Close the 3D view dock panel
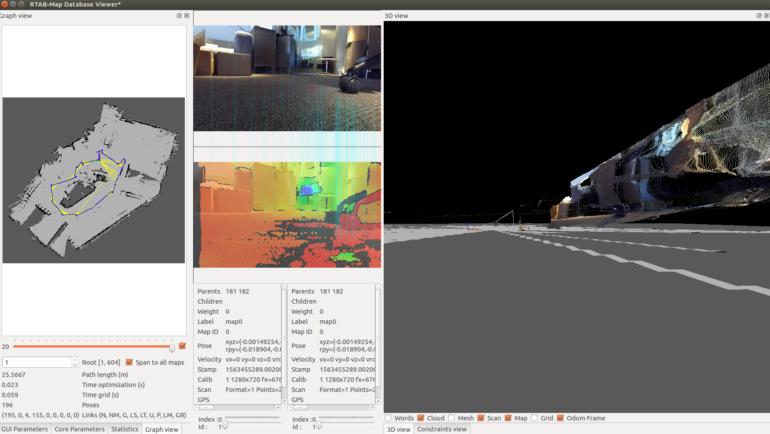 766,15
